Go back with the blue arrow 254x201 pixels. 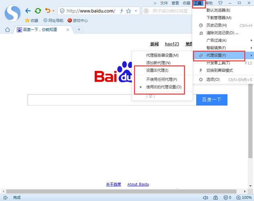(28, 11)
